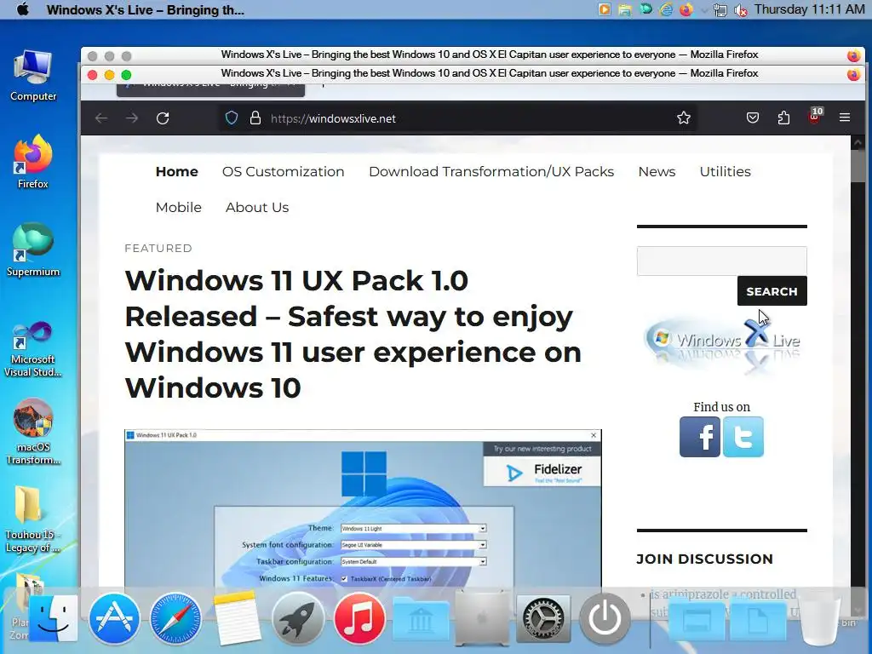This screenshot has height=654, width=872.
Task: Click the Firefox back arrow
Action: 101,118
